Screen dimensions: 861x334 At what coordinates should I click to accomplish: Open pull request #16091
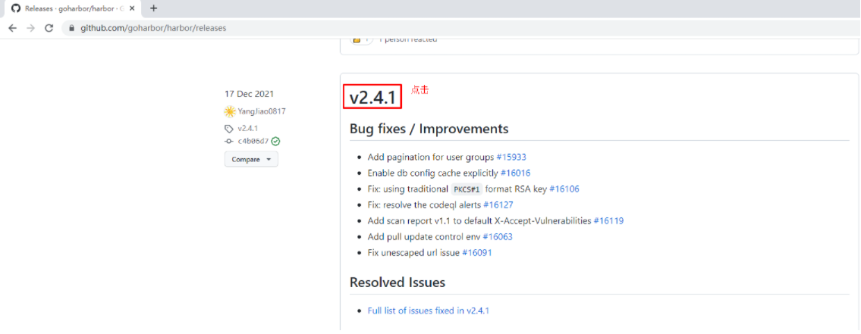(x=476, y=253)
